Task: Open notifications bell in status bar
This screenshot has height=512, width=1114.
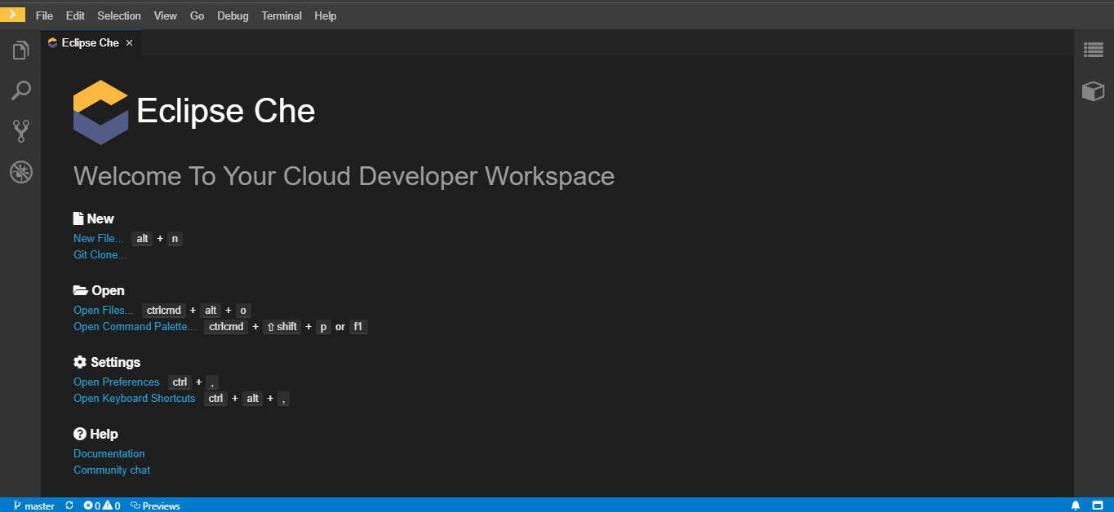Action: click(x=1076, y=505)
